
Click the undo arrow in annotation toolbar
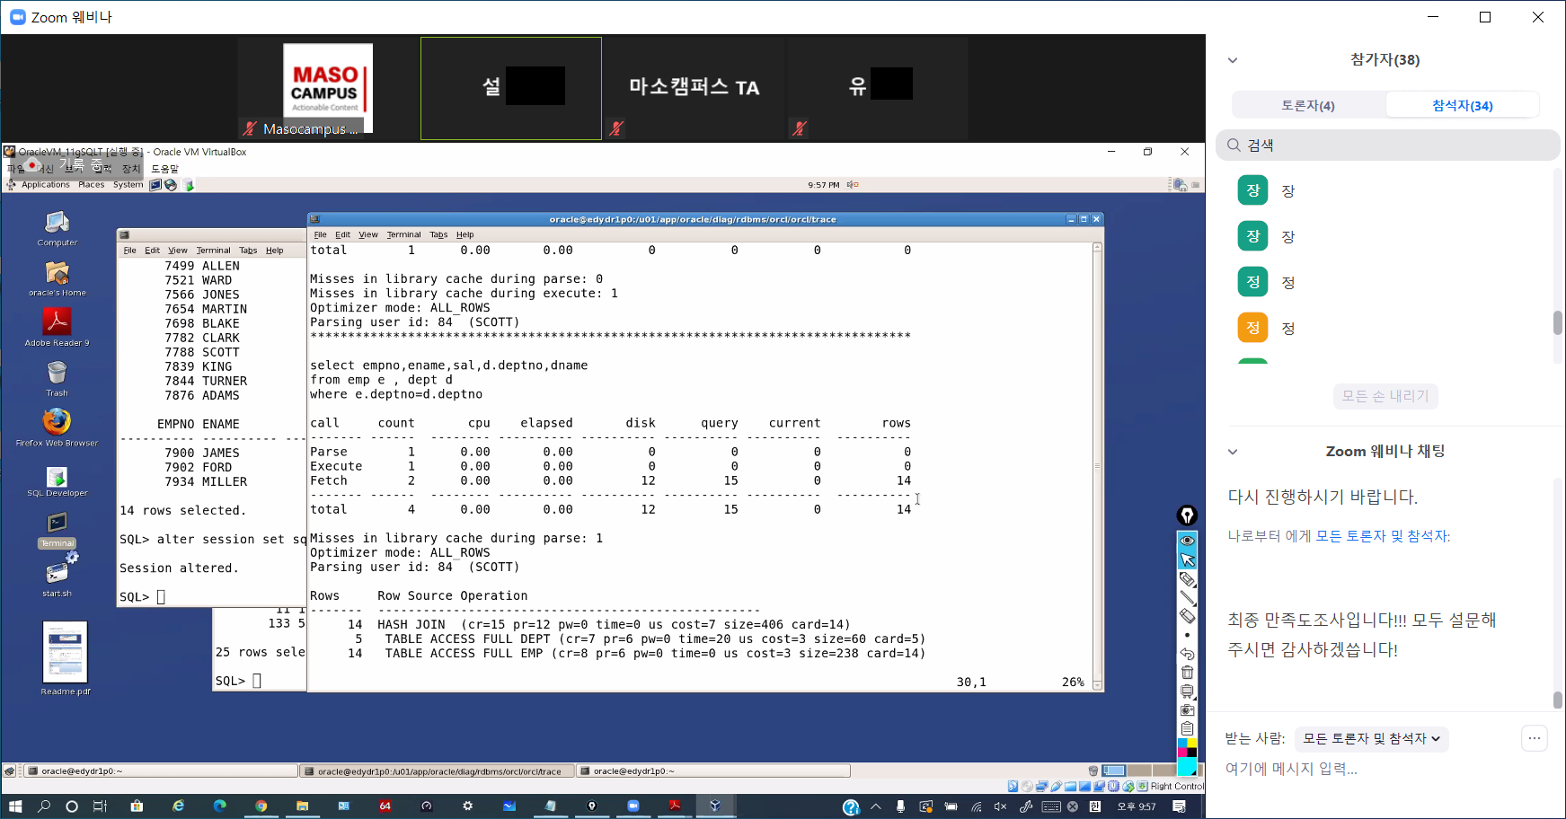(x=1187, y=654)
